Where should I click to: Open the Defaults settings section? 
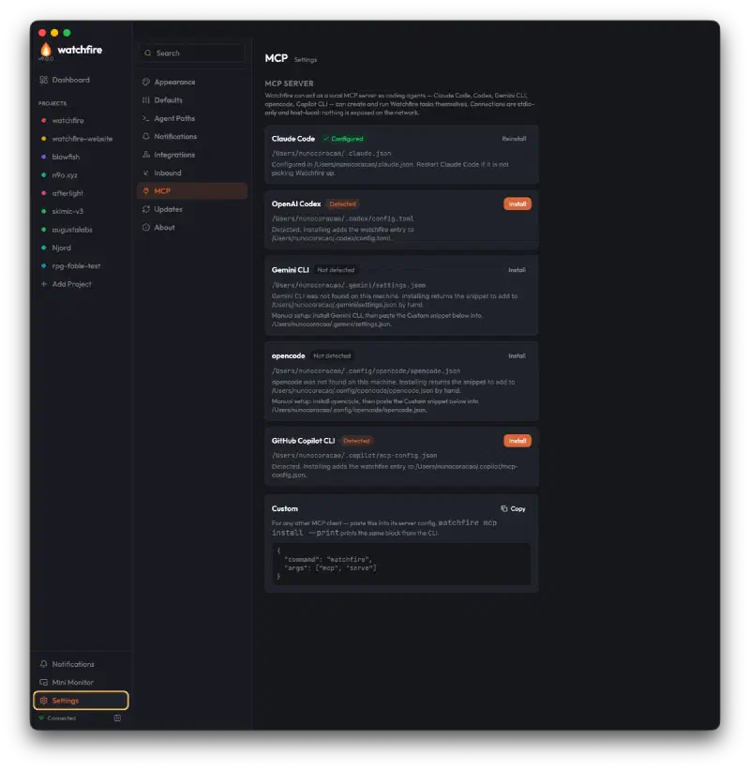click(192, 100)
